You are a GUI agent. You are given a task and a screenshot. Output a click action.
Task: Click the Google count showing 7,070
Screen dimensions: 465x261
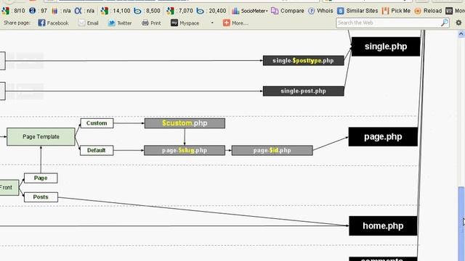pos(180,11)
